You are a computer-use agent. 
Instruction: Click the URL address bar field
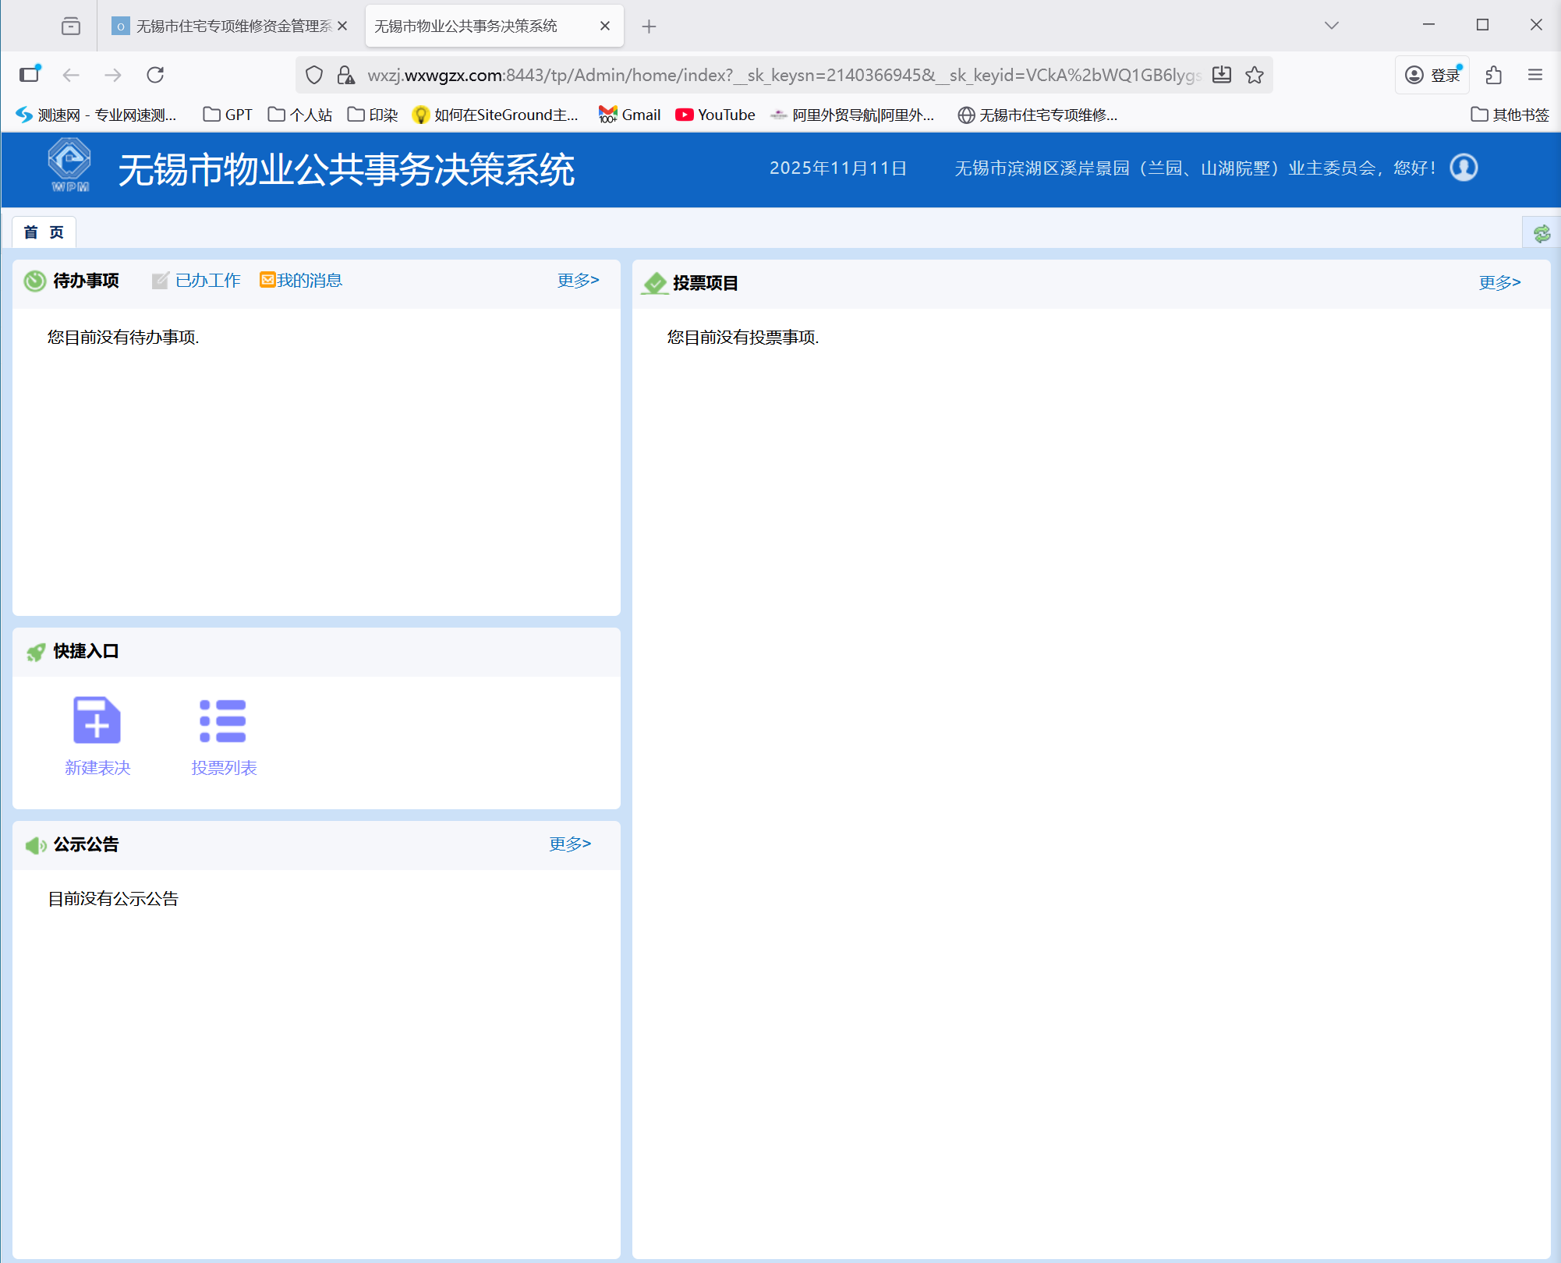tap(780, 75)
